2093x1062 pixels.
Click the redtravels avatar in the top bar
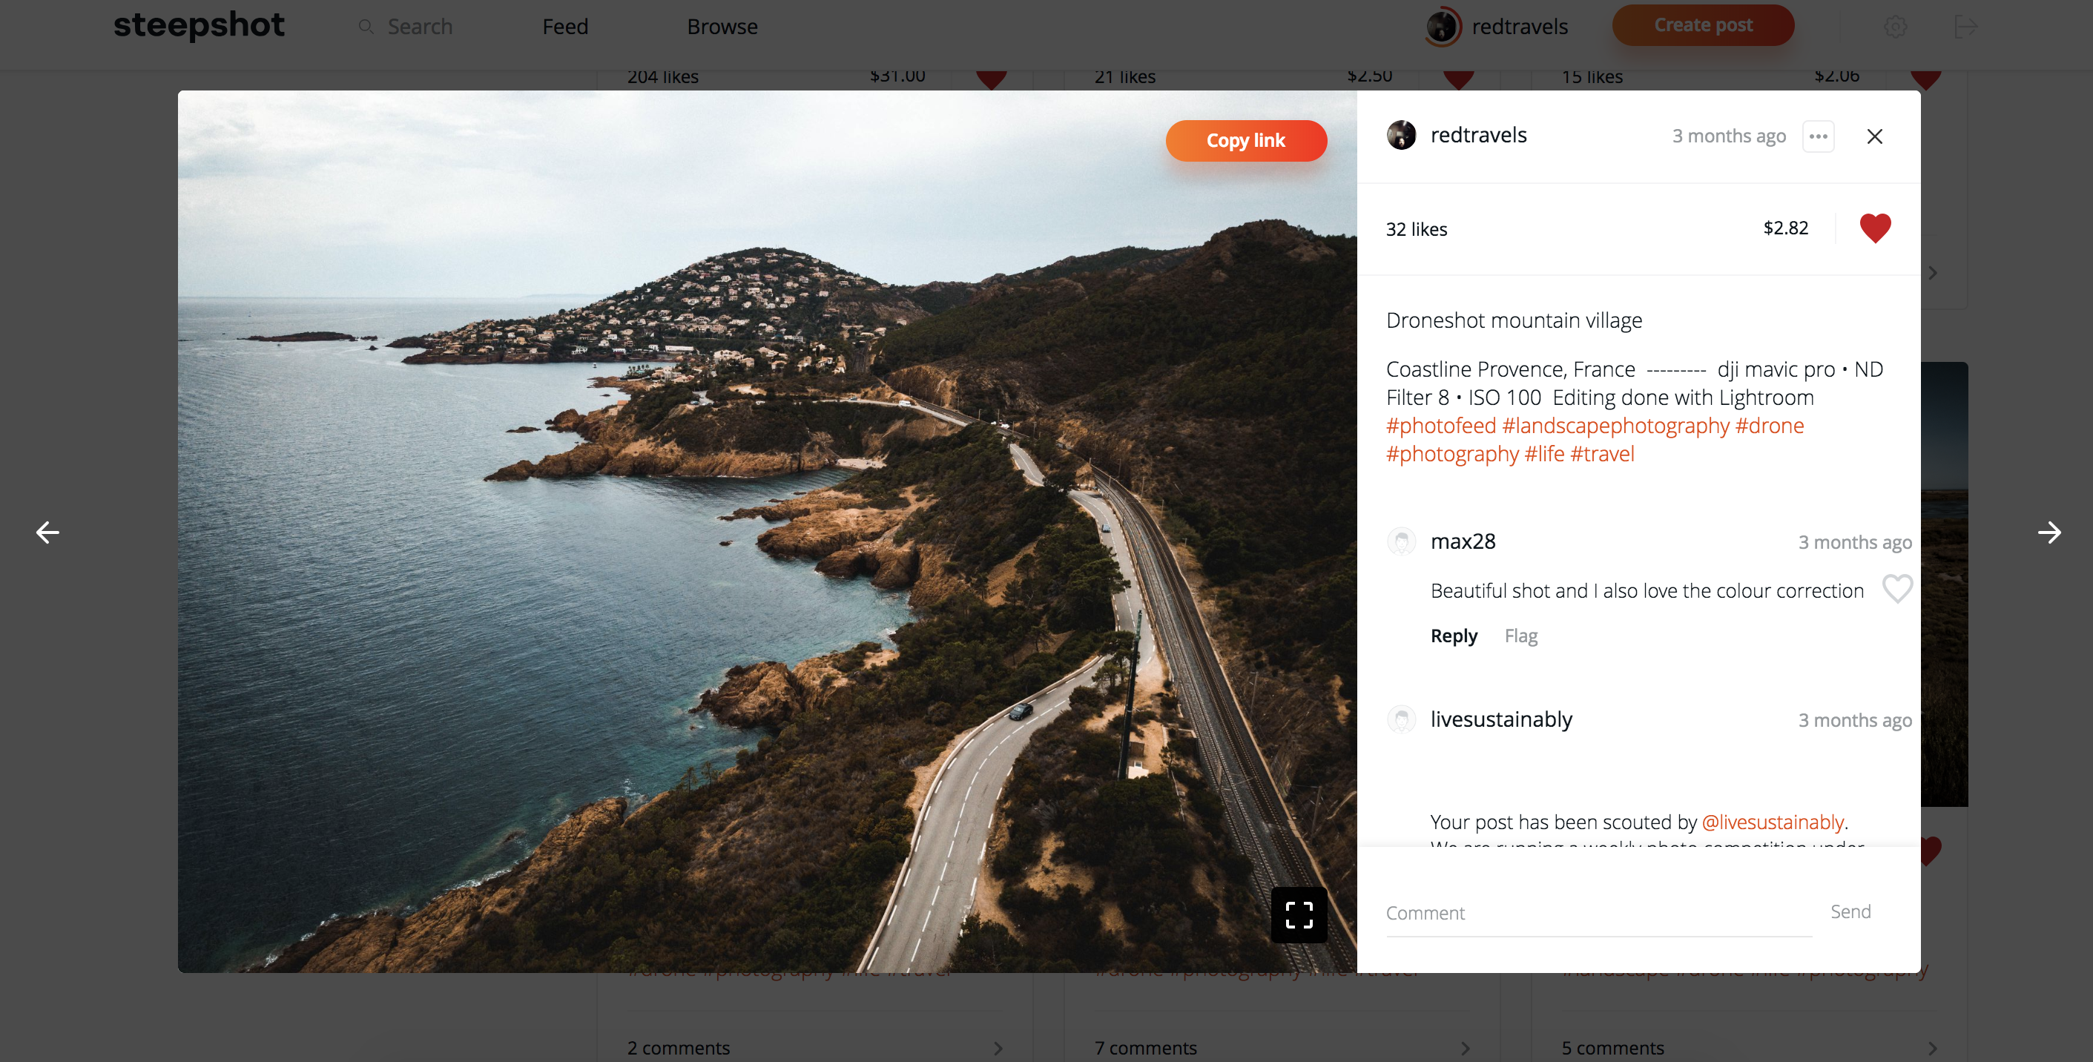1443,27
